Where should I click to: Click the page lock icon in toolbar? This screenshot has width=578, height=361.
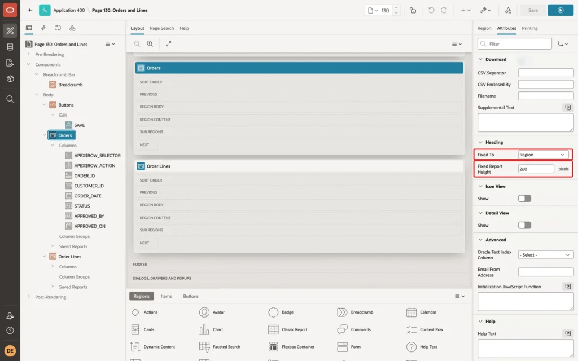tap(413, 10)
